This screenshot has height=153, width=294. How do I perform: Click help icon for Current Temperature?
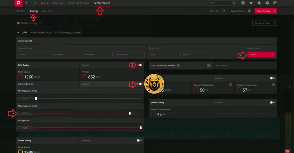click(x=231, y=85)
